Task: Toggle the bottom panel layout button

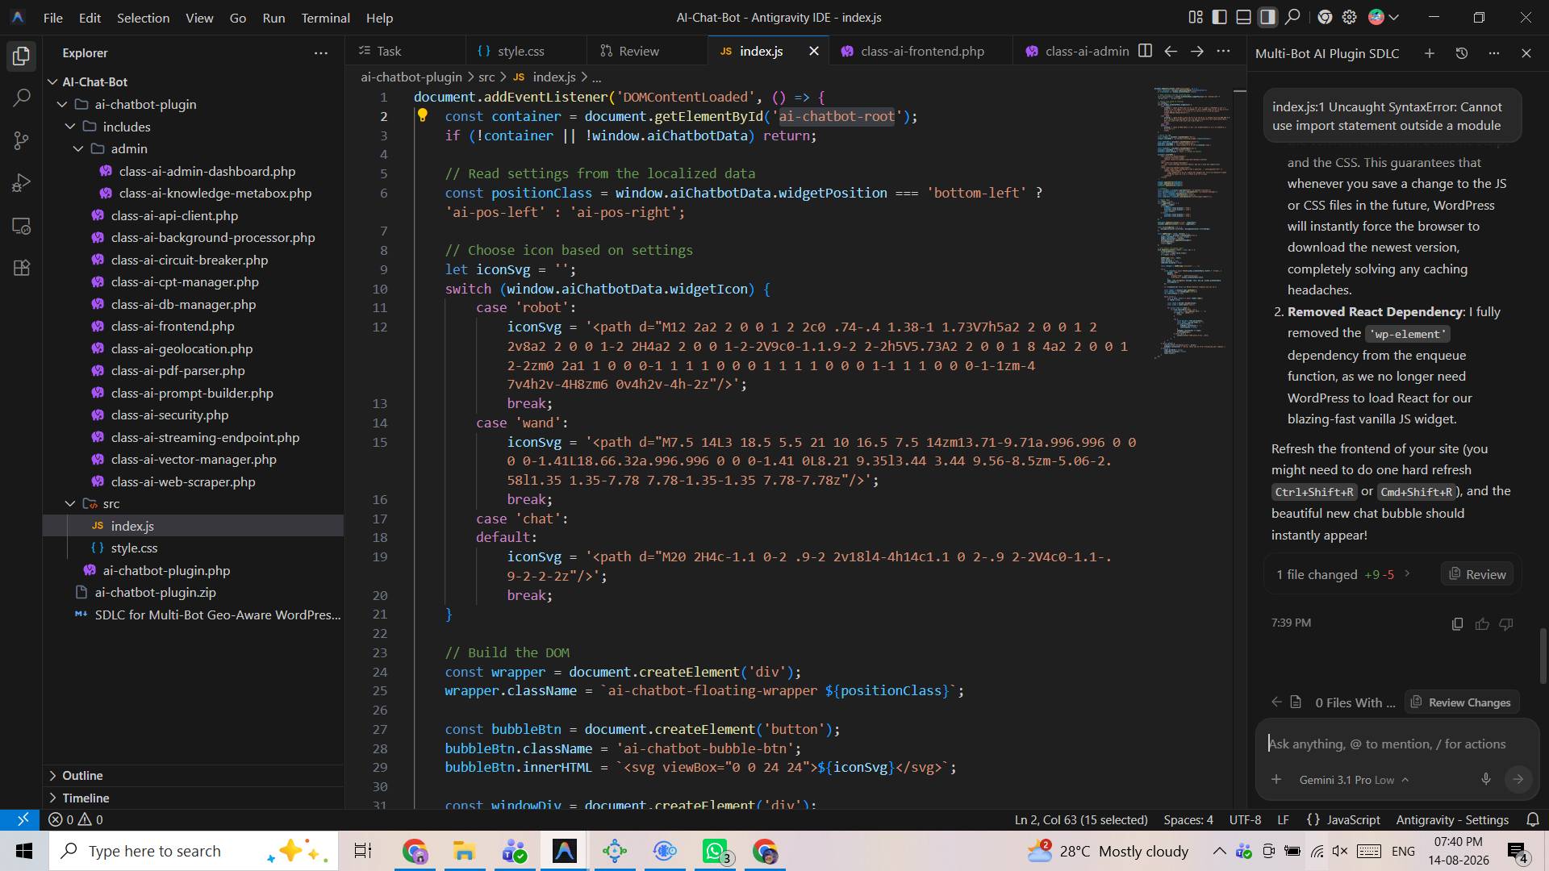Action: 1244,17
